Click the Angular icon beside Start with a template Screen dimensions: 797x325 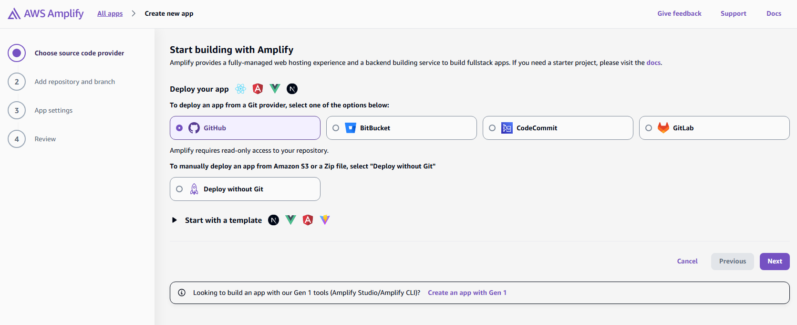[x=308, y=220]
